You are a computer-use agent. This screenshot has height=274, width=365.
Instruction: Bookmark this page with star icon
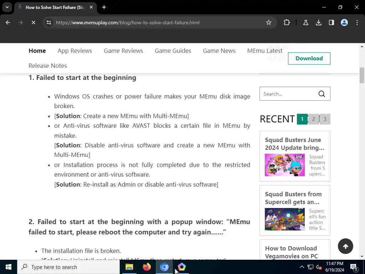269,22
